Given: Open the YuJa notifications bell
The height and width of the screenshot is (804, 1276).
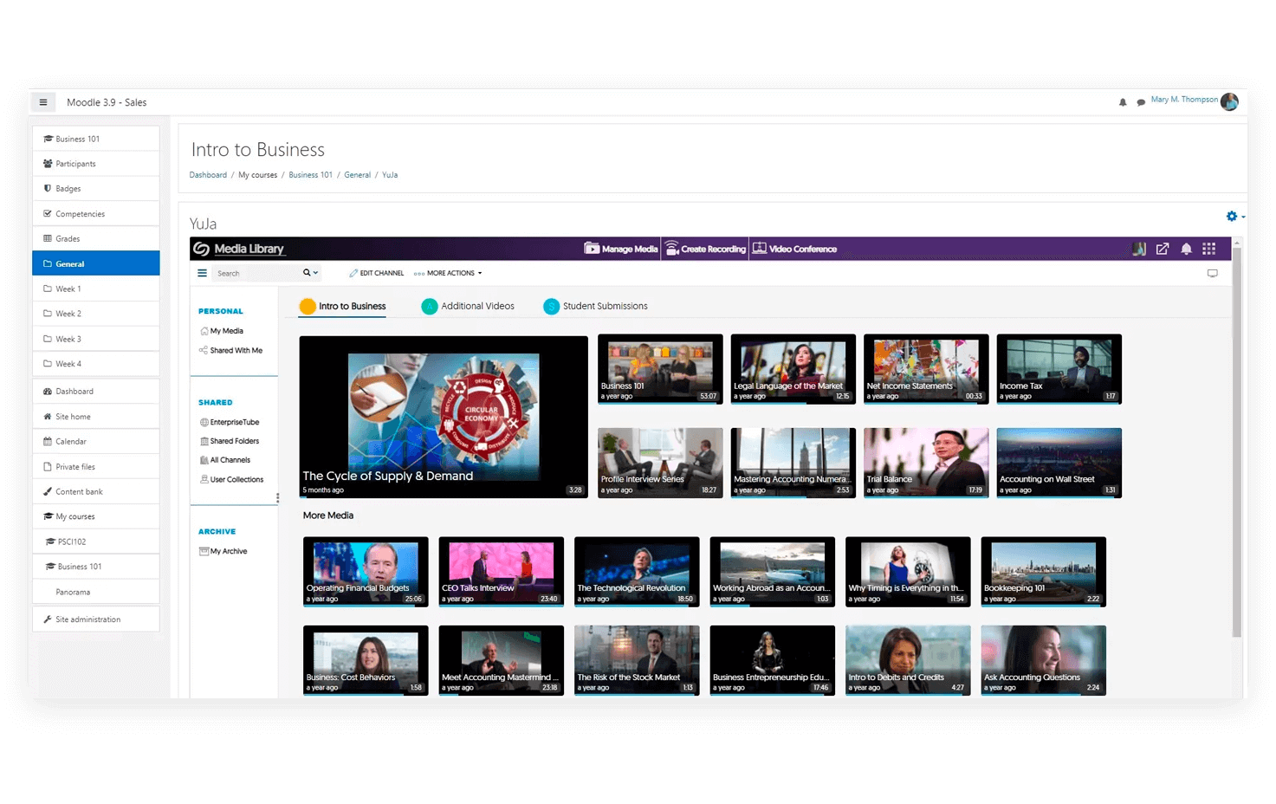Looking at the screenshot, I should point(1186,249).
